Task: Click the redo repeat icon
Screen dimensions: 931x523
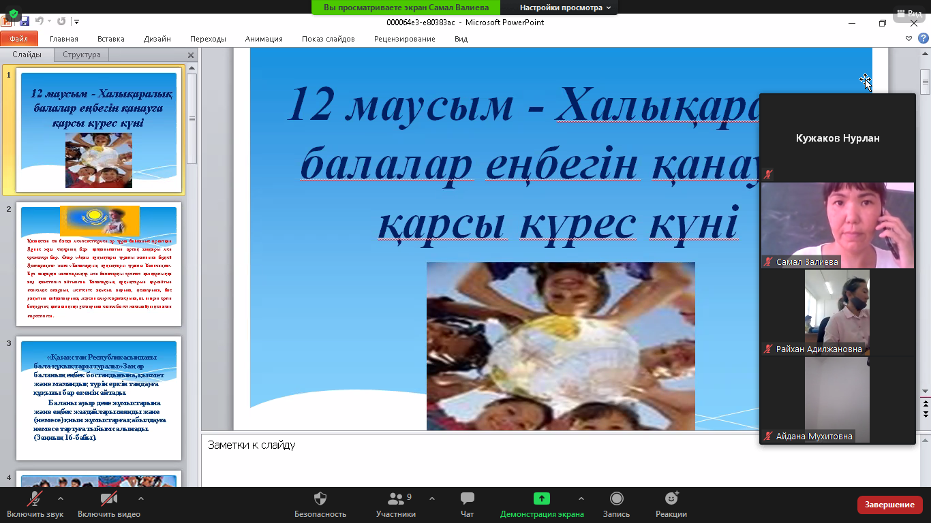Action: click(61, 22)
